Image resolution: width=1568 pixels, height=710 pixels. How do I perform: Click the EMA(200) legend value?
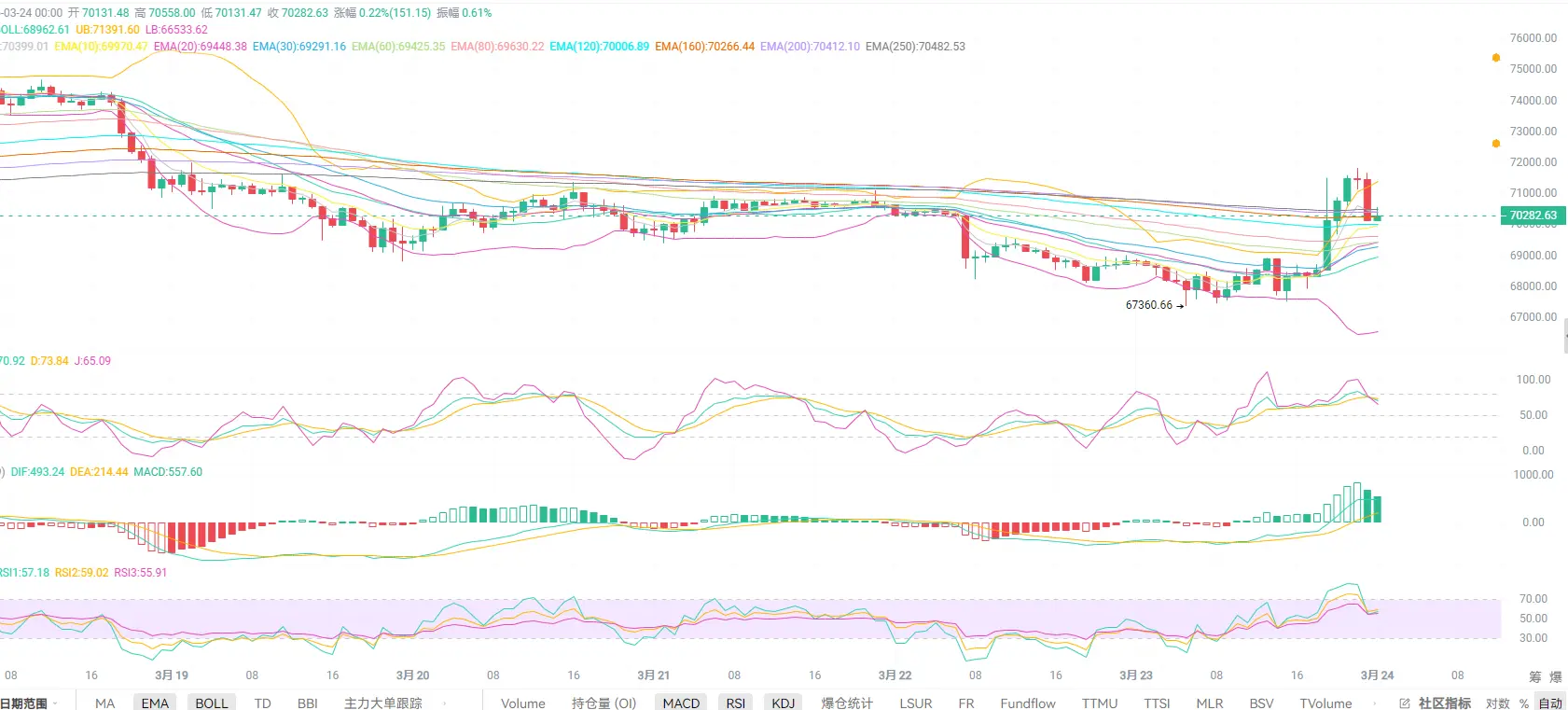click(811, 47)
